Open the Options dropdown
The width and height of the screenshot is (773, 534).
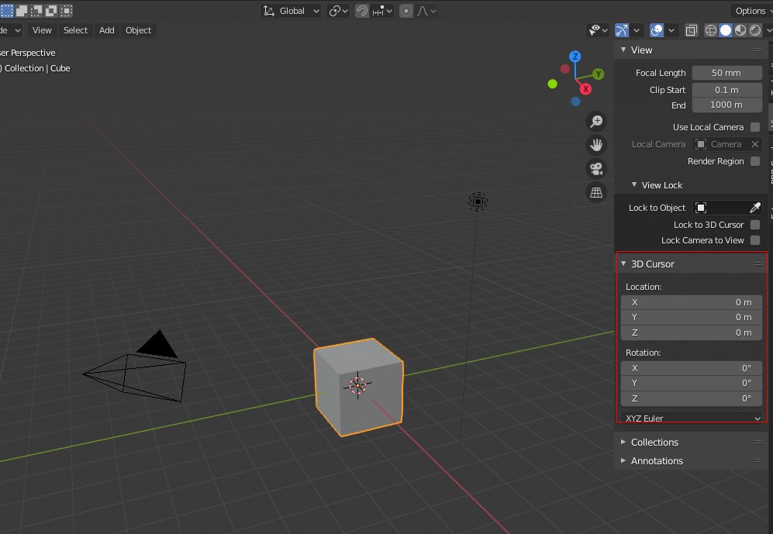(751, 11)
